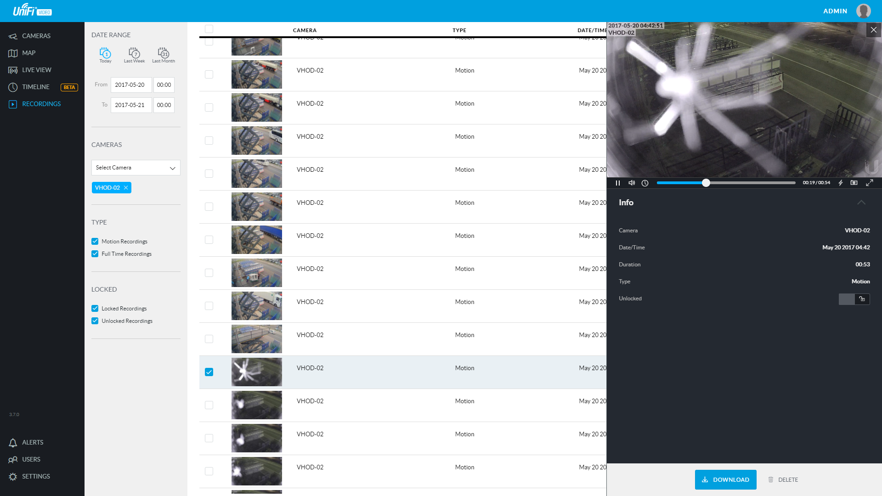Uncheck Full Time Recordings filter
Screen dimensions: 882x496
point(95,254)
